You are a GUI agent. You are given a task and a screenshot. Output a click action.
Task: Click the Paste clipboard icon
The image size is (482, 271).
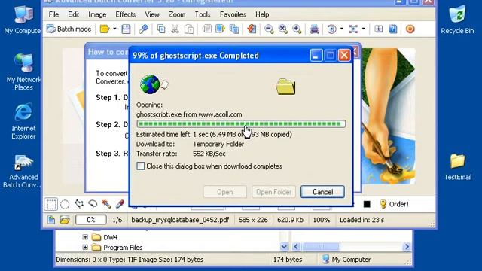(189, 29)
